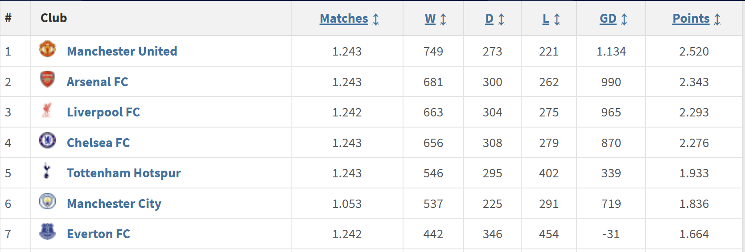Click the Chelsea FC crest icon
This screenshot has width=745, height=252.
click(x=47, y=140)
